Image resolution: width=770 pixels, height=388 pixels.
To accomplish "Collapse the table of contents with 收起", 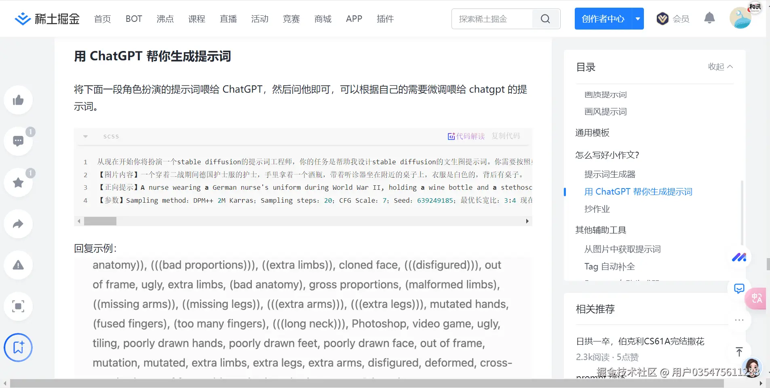I will tap(720, 67).
